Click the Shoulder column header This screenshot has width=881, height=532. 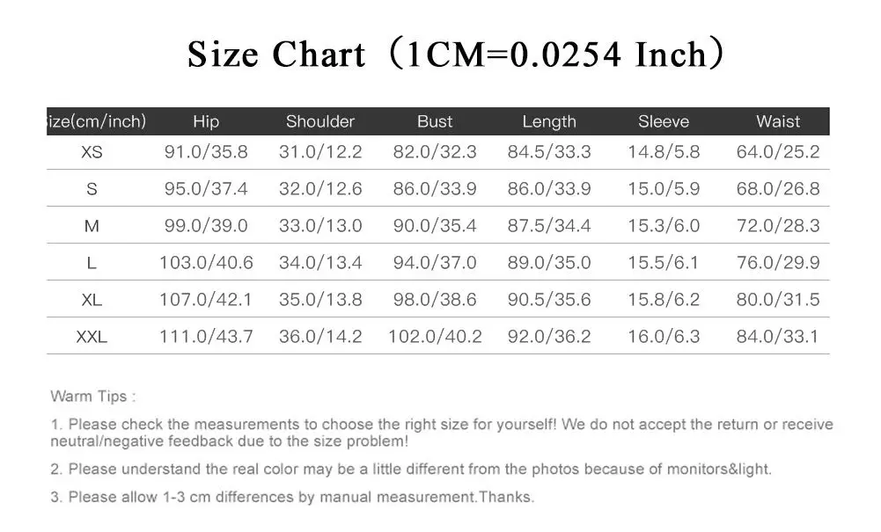pyautogui.click(x=320, y=121)
